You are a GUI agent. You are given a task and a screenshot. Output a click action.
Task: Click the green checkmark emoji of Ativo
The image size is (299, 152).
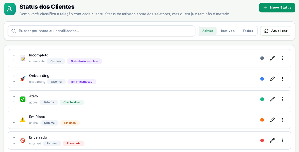click(x=23, y=99)
